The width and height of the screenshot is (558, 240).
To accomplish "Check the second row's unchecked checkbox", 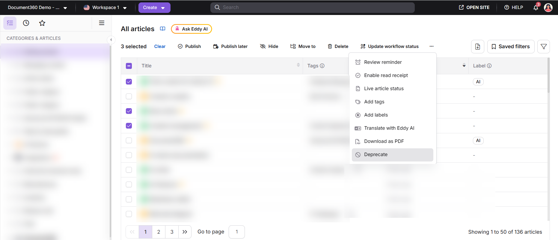I will coord(129,96).
